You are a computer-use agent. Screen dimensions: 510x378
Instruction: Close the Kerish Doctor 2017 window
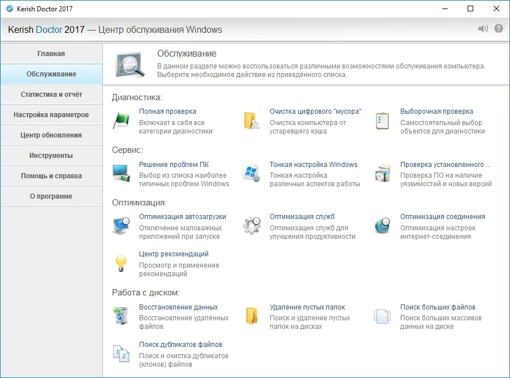496,9
